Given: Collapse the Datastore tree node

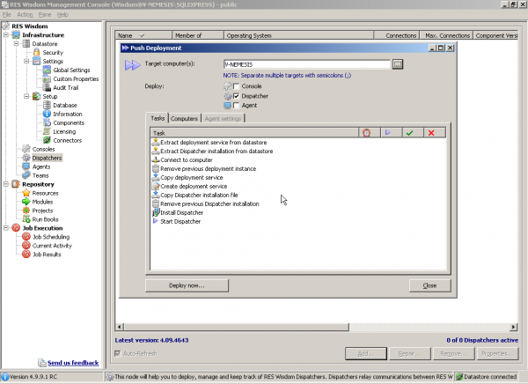Looking at the screenshot, I should (16, 43).
